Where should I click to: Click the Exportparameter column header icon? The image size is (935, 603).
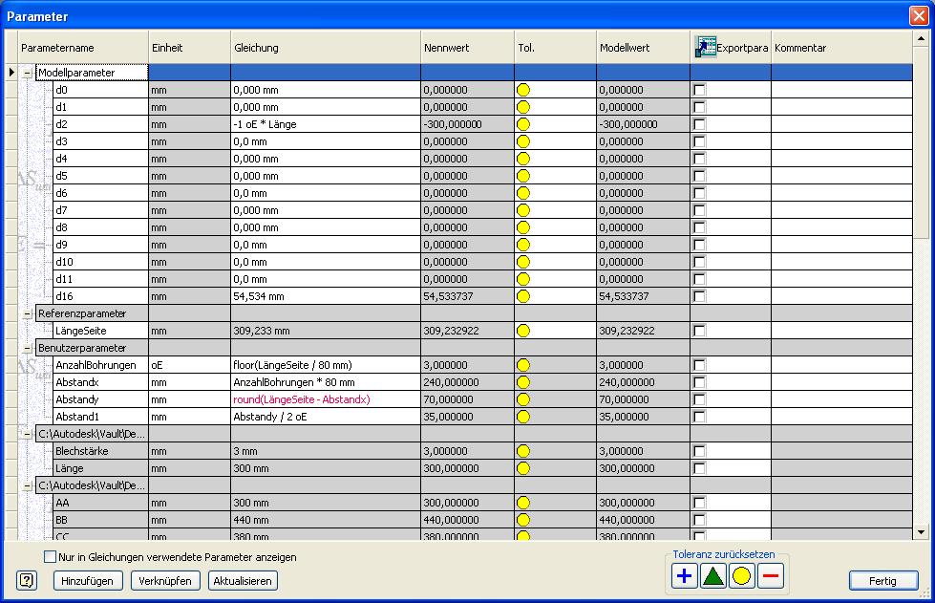point(706,47)
